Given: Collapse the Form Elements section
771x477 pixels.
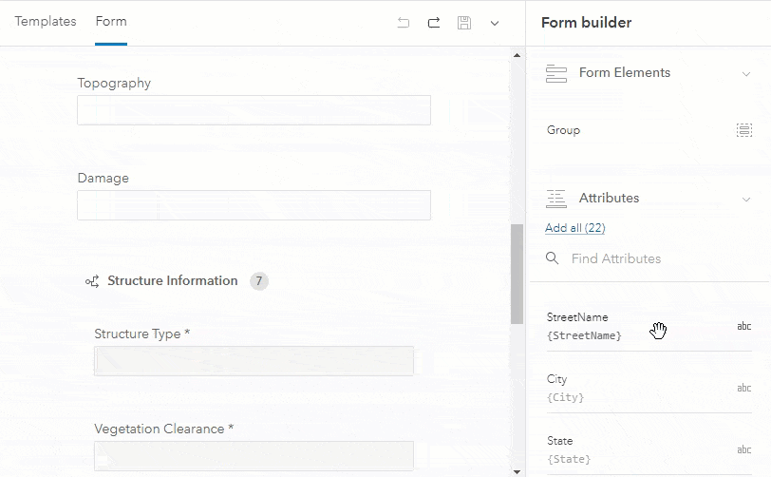Looking at the screenshot, I should [745, 73].
